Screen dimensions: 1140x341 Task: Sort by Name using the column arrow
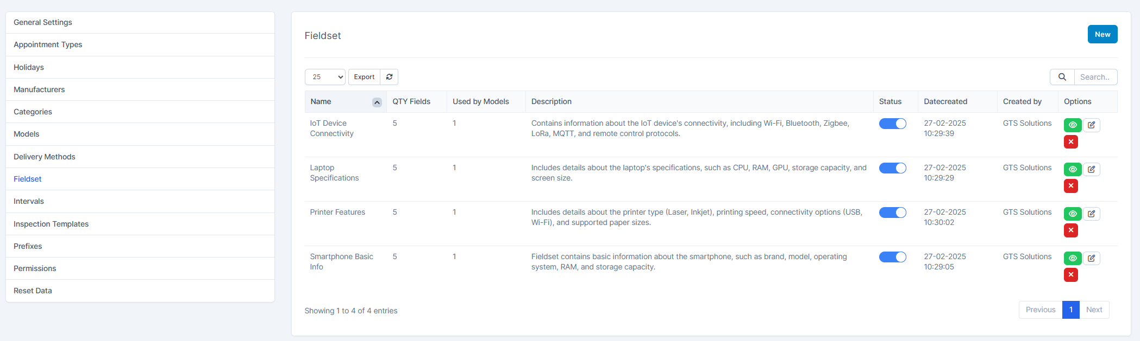[x=377, y=102]
